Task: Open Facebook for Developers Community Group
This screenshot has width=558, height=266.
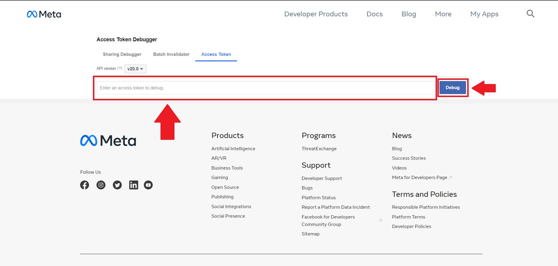Action: click(328, 221)
